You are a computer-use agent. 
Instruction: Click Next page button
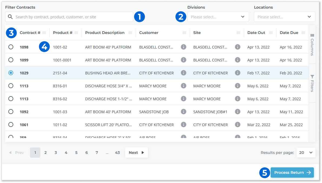136,153
